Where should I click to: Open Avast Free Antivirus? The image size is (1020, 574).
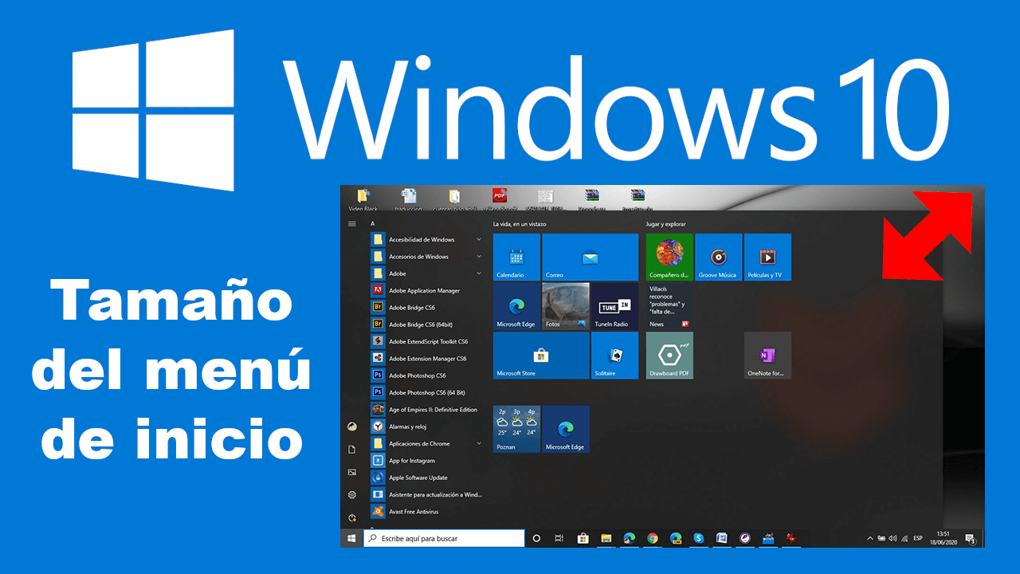pyautogui.click(x=426, y=512)
